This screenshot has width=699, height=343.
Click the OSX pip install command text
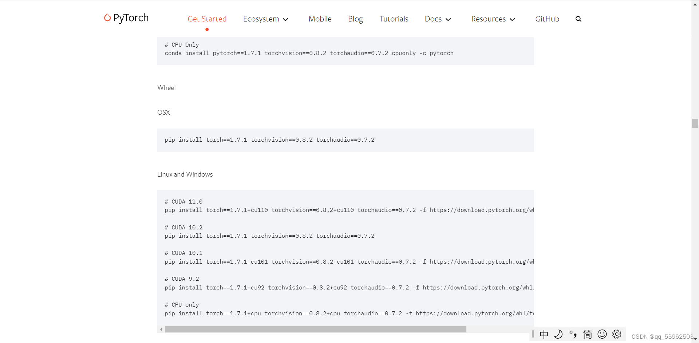pyautogui.click(x=269, y=140)
